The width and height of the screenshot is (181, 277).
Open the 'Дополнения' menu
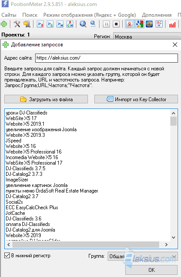point(157,15)
